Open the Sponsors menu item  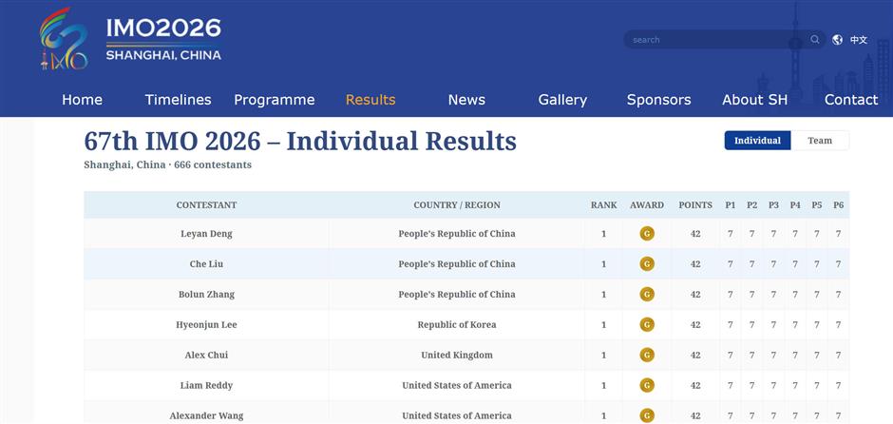tap(659, 100)
